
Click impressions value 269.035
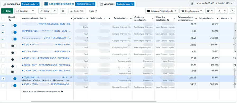[x=214, y=38]
